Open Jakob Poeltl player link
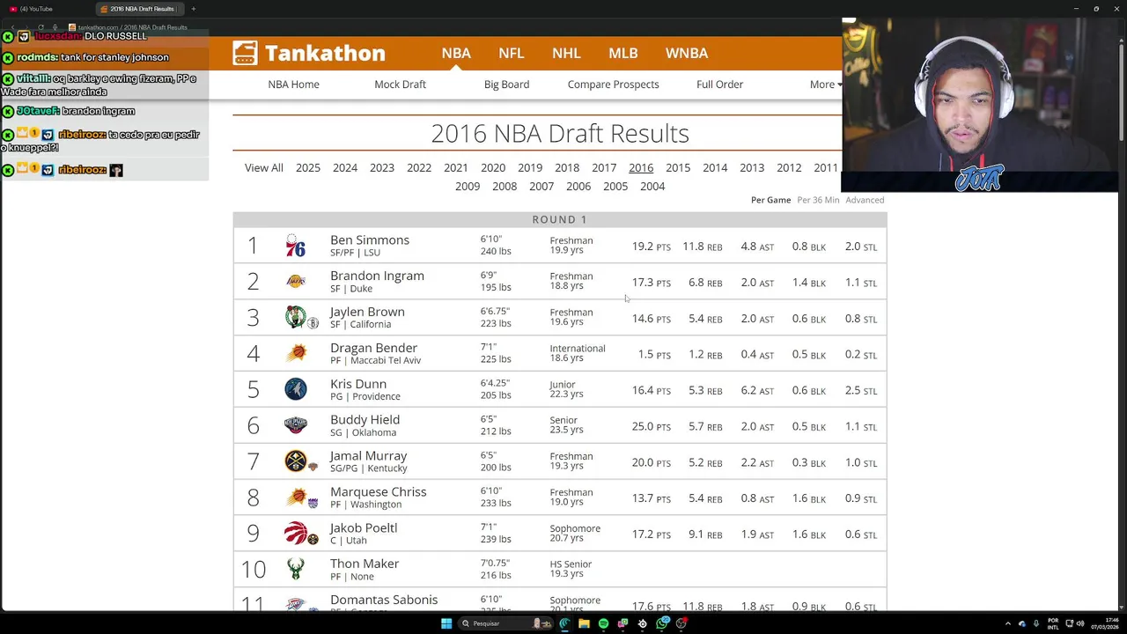Viewport: 1127px width, 634px height. pos(363,528)
